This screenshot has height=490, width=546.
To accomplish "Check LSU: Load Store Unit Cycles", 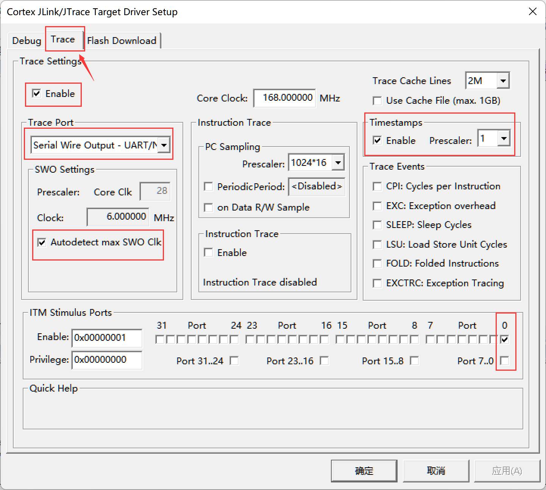I will pyautogui.click(x=377, y=245).
